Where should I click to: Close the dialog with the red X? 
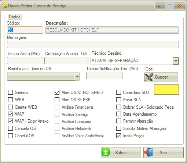pos(179,6)
